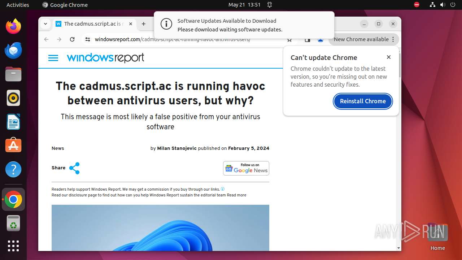Open the Windows Report hamburger menu

pos(53,58)
